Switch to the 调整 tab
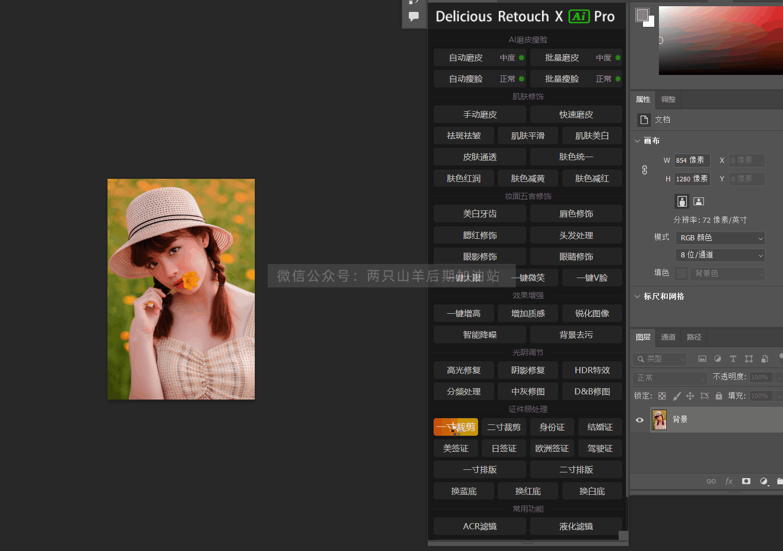This screenshot has width=783, height=551. point(668,99)
